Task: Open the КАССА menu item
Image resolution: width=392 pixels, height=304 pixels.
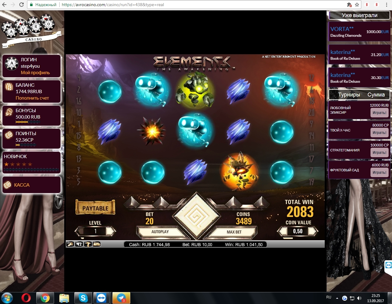Action: point(31,185)
